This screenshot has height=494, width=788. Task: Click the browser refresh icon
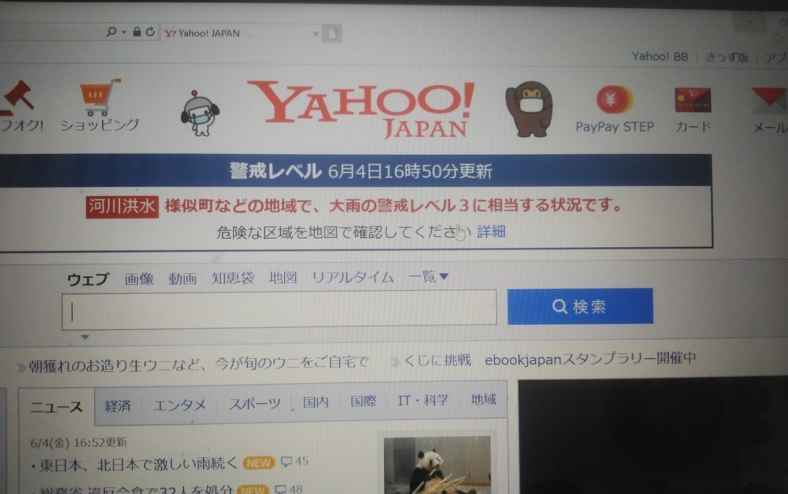pos(150,31)
